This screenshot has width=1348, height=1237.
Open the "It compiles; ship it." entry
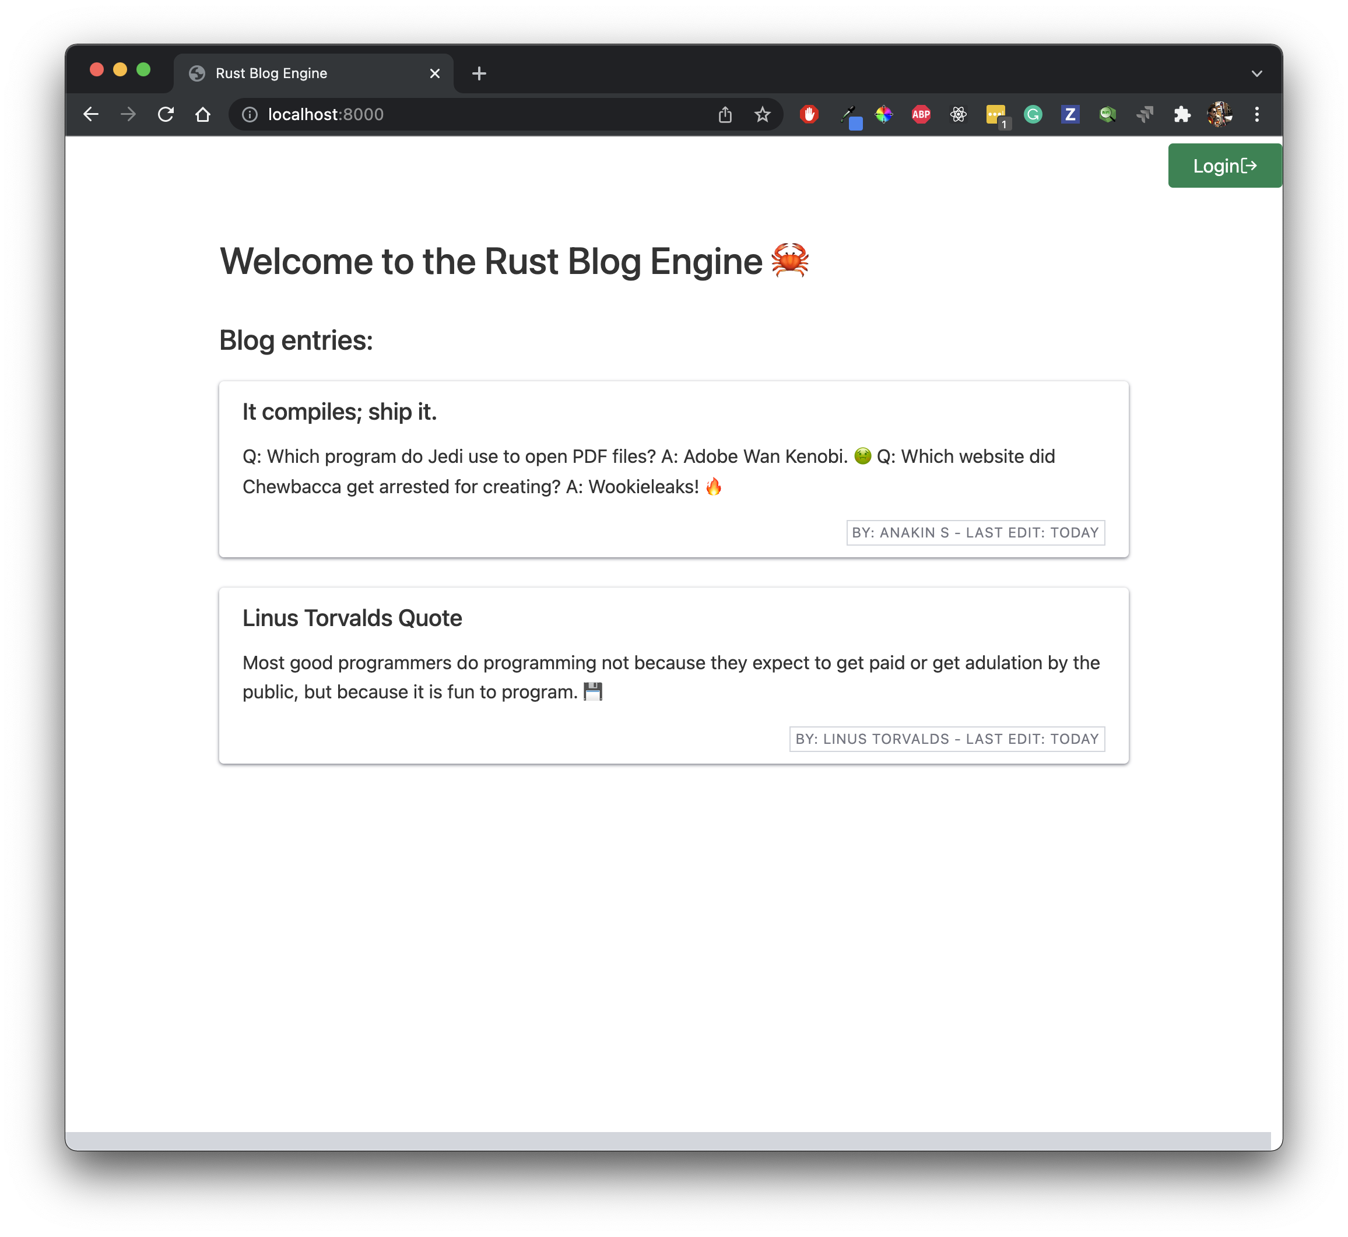tap(339, 412)
